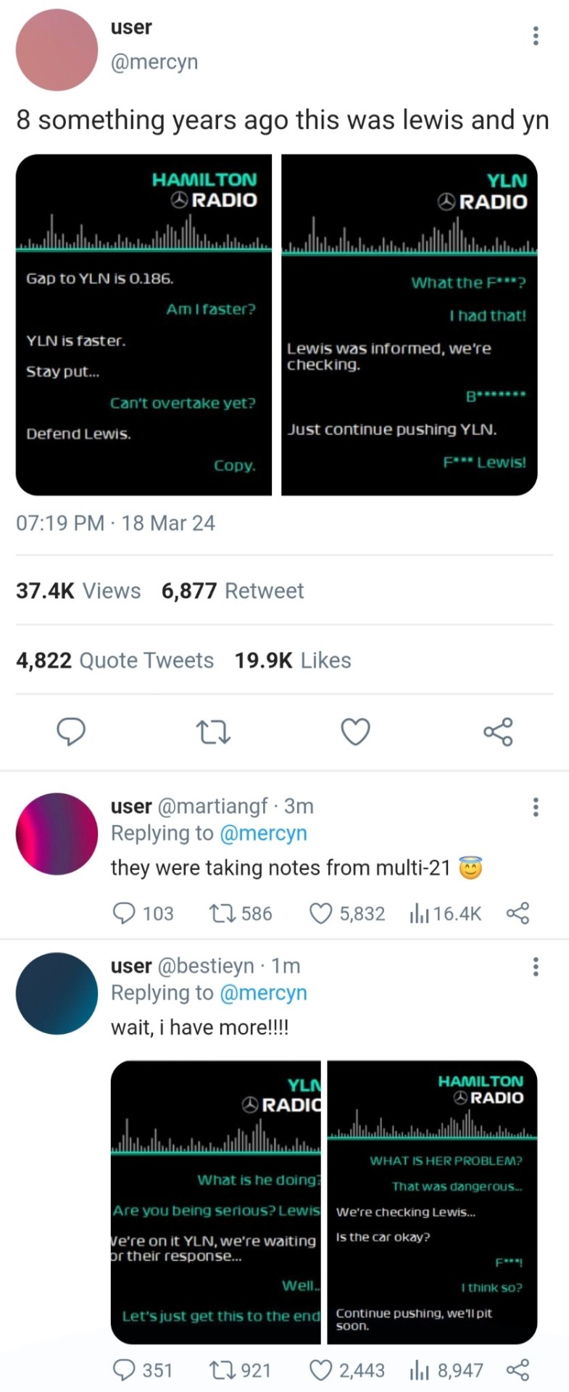Screen dimensions: 569x1392
Task: Open the HAMILTON RADIO image in main tweet
Action: click(144, 325)
